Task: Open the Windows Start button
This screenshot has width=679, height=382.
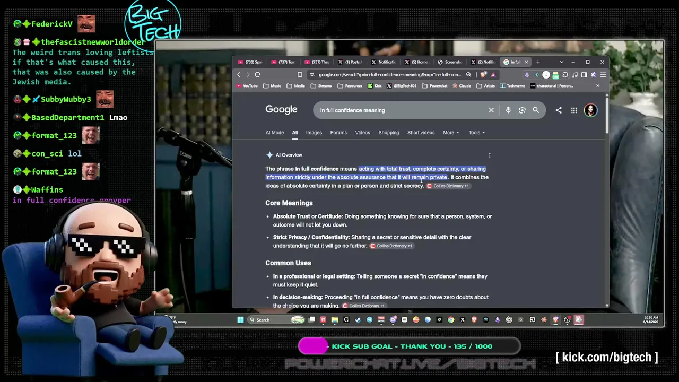Action: coord(240,320)
